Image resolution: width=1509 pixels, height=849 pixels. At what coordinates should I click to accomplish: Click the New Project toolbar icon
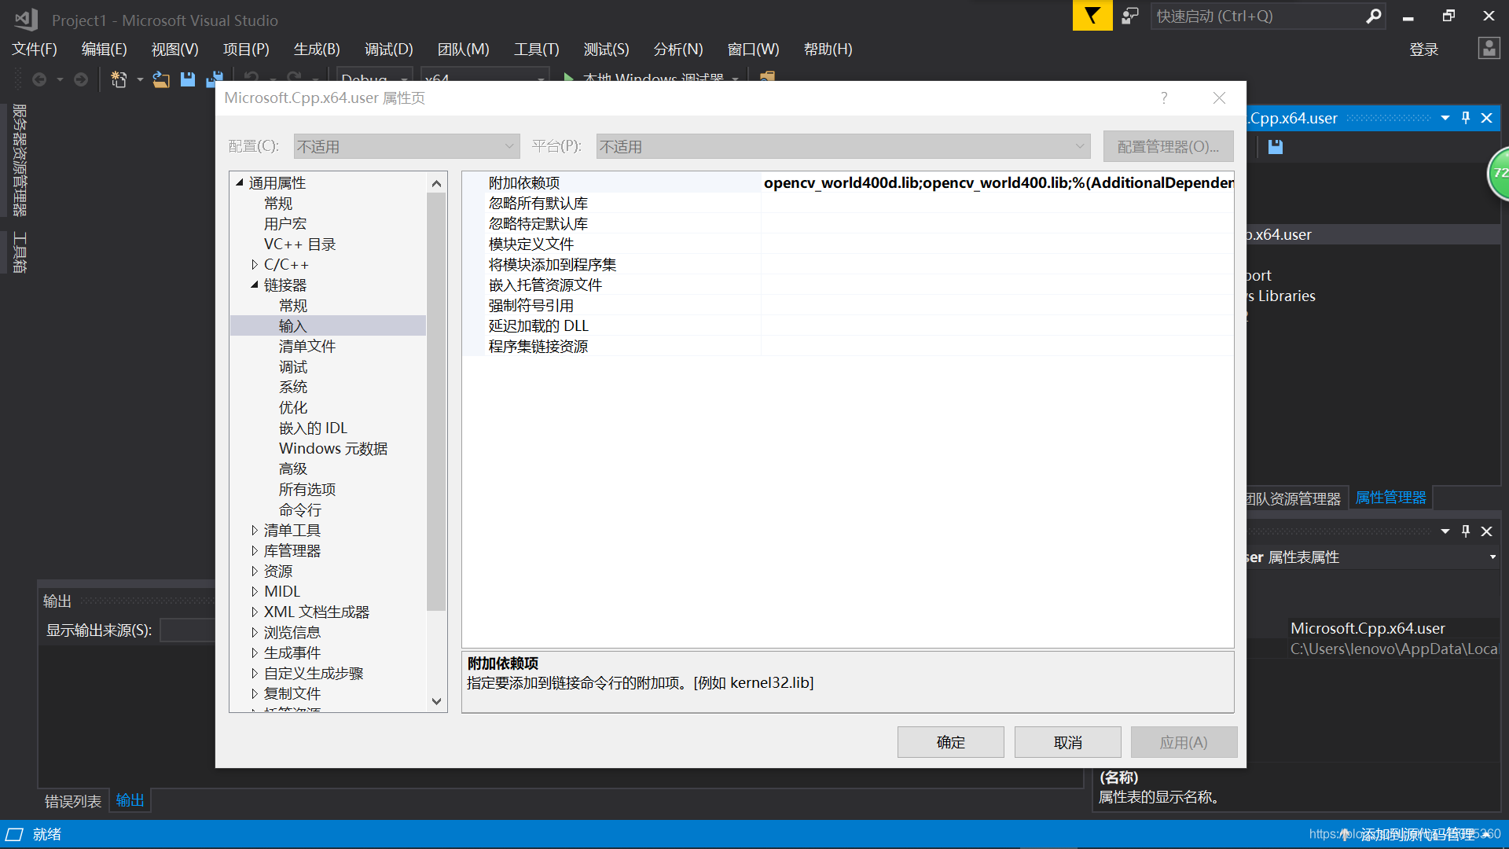pos(119,79)
